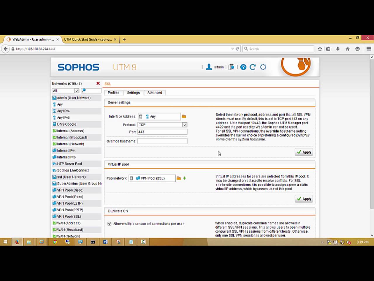
Task: Open the folder icon beside Interface Address
Action: pyautogui.click(x=184, y=116)
